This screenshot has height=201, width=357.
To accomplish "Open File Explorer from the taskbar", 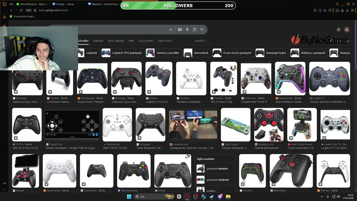I will pyautogui.click(x=228, y=197).
